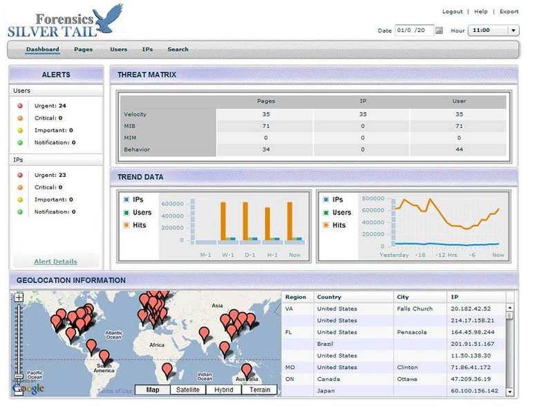The image size is (535, 415).
Task: Click the green Notification indicator under IPs alerts
Action: click(20, 212)
